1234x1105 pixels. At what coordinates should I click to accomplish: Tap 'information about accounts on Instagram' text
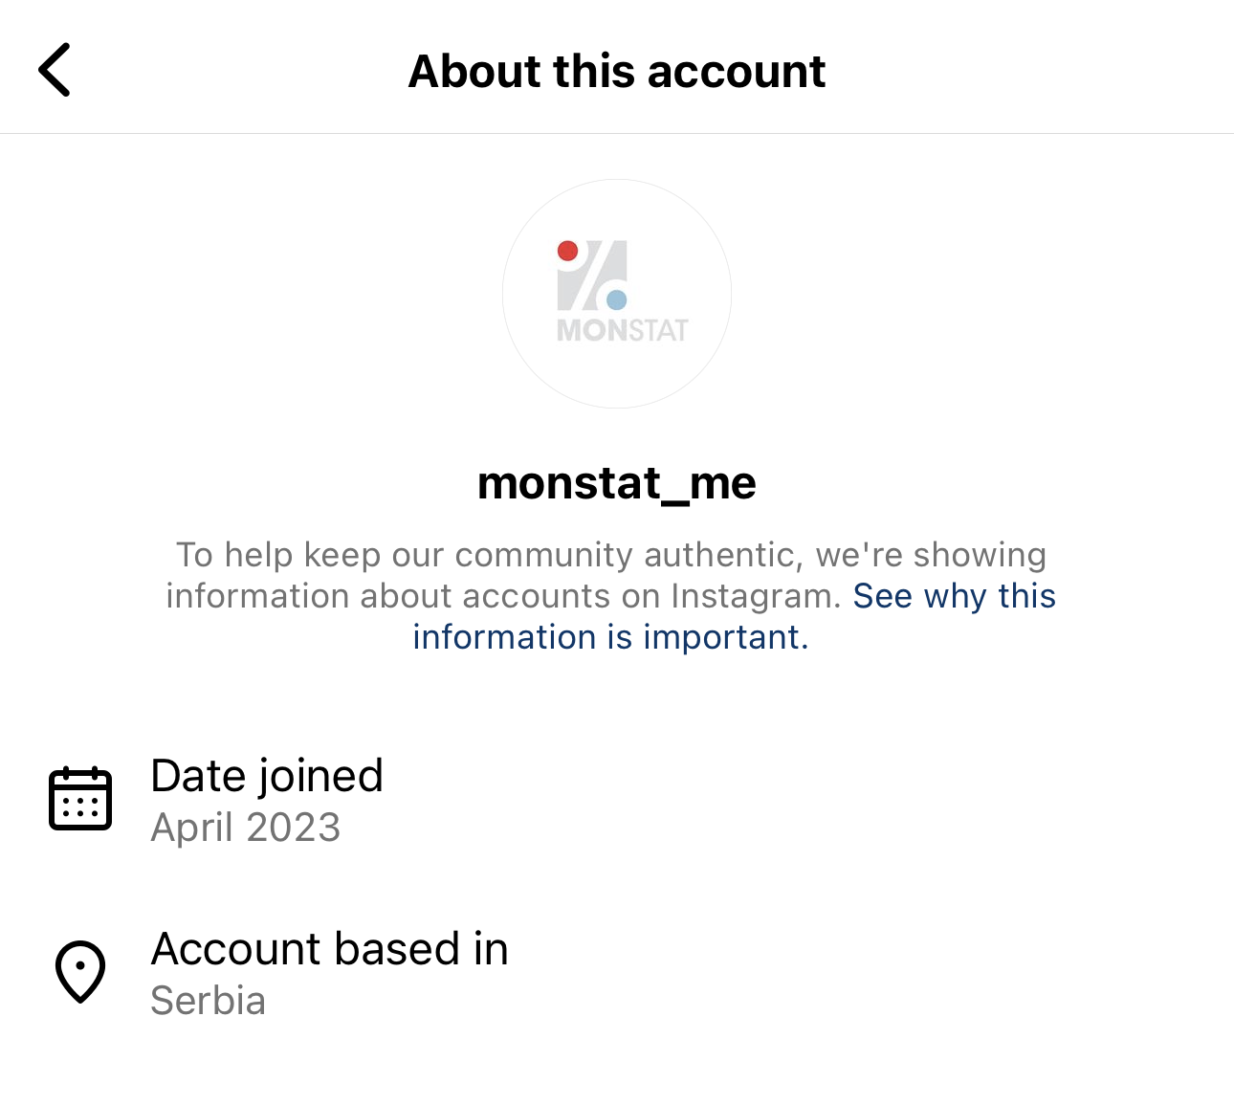pyautogui.click(x=504, y=596)
